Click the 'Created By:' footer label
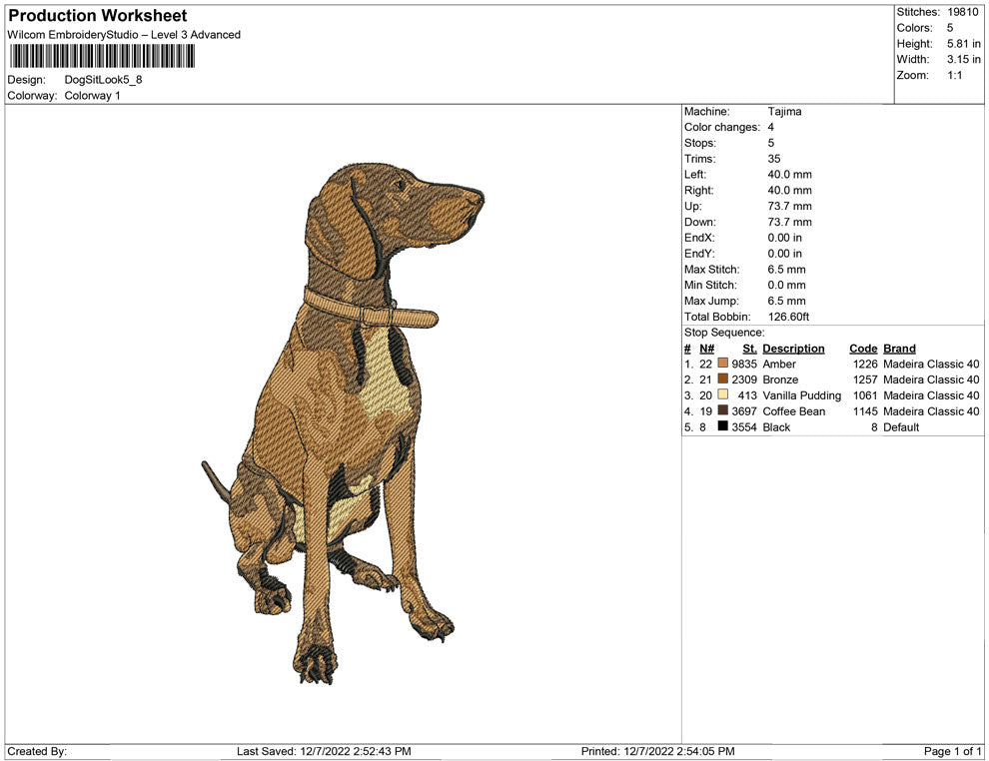This screenshot has width=989, height=761. (x=37, y=751)
